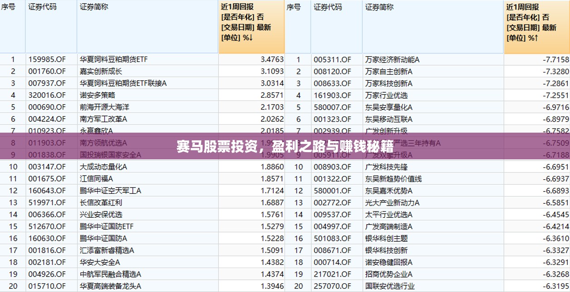This screenshot has width=570, height=292.
Task: Select fund name 华夏高端装备龙头A
Action: [111, 286]
